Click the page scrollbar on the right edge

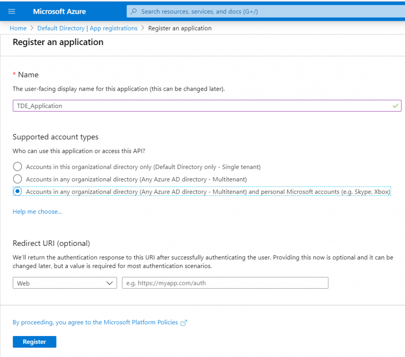[x=403, y=178]
